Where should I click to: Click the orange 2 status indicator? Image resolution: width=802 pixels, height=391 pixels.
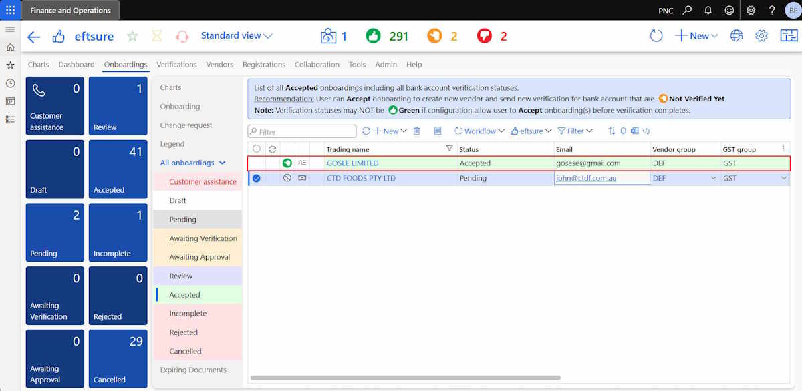point(442,36)
